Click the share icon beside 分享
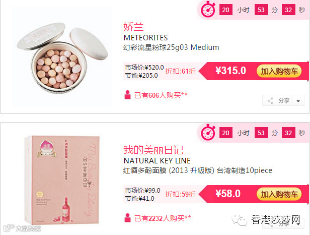Screen dimensions: 310x235 coord(270,101)
